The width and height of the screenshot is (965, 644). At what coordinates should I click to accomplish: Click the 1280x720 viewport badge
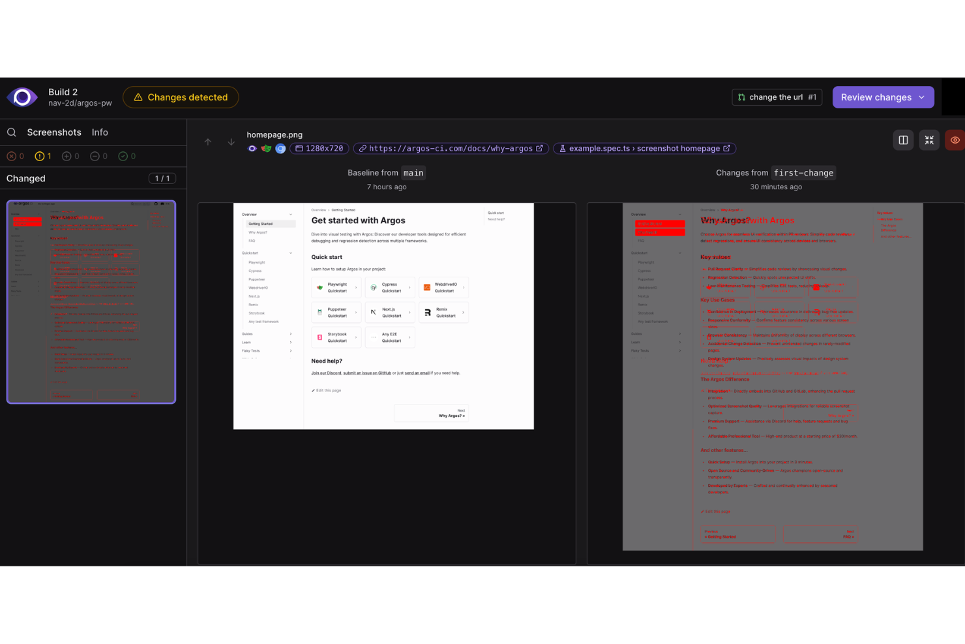tap(319, 149)
